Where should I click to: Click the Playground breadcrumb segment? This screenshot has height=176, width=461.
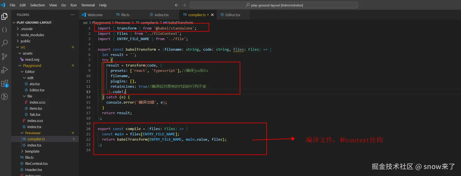click(x=101, y=23)
